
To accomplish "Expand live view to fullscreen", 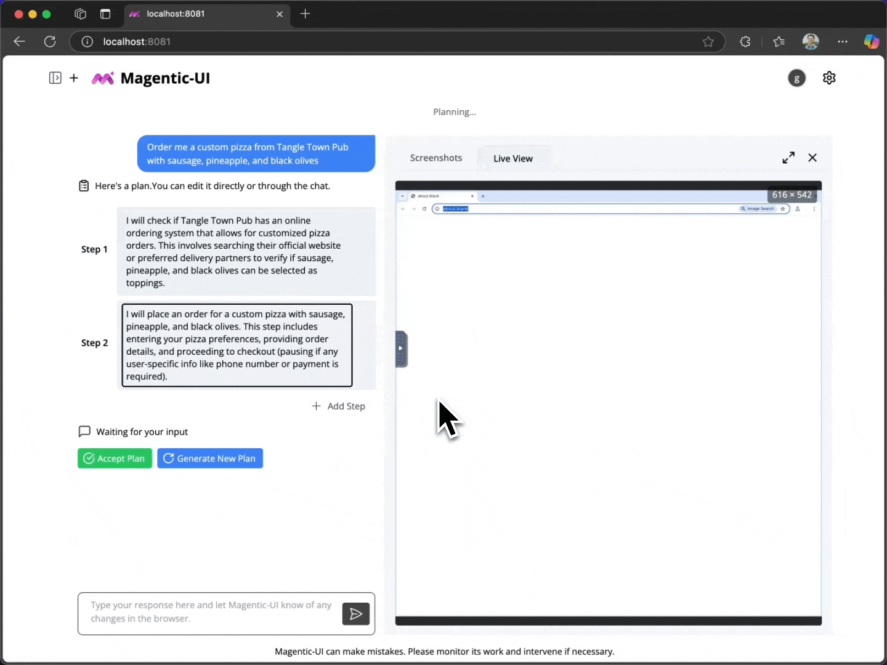I will [x=788, y=157].
